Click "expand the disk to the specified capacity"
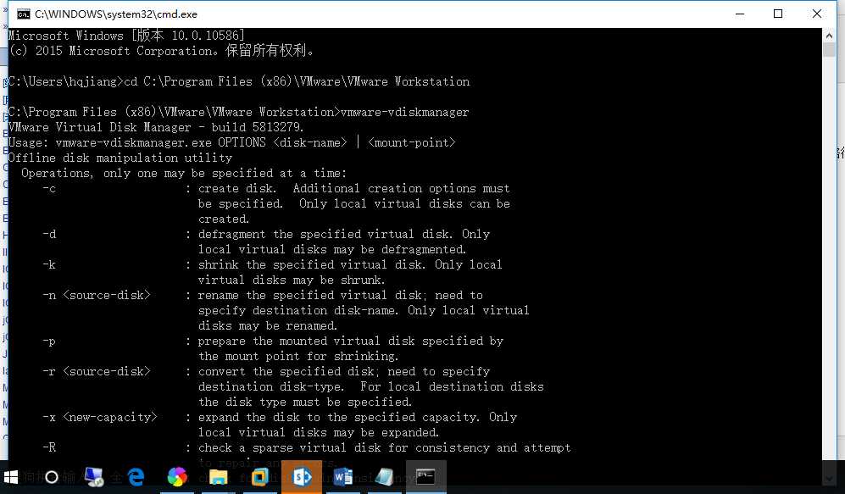The height and width of the screenshot is (494, 845). (338, 418)
